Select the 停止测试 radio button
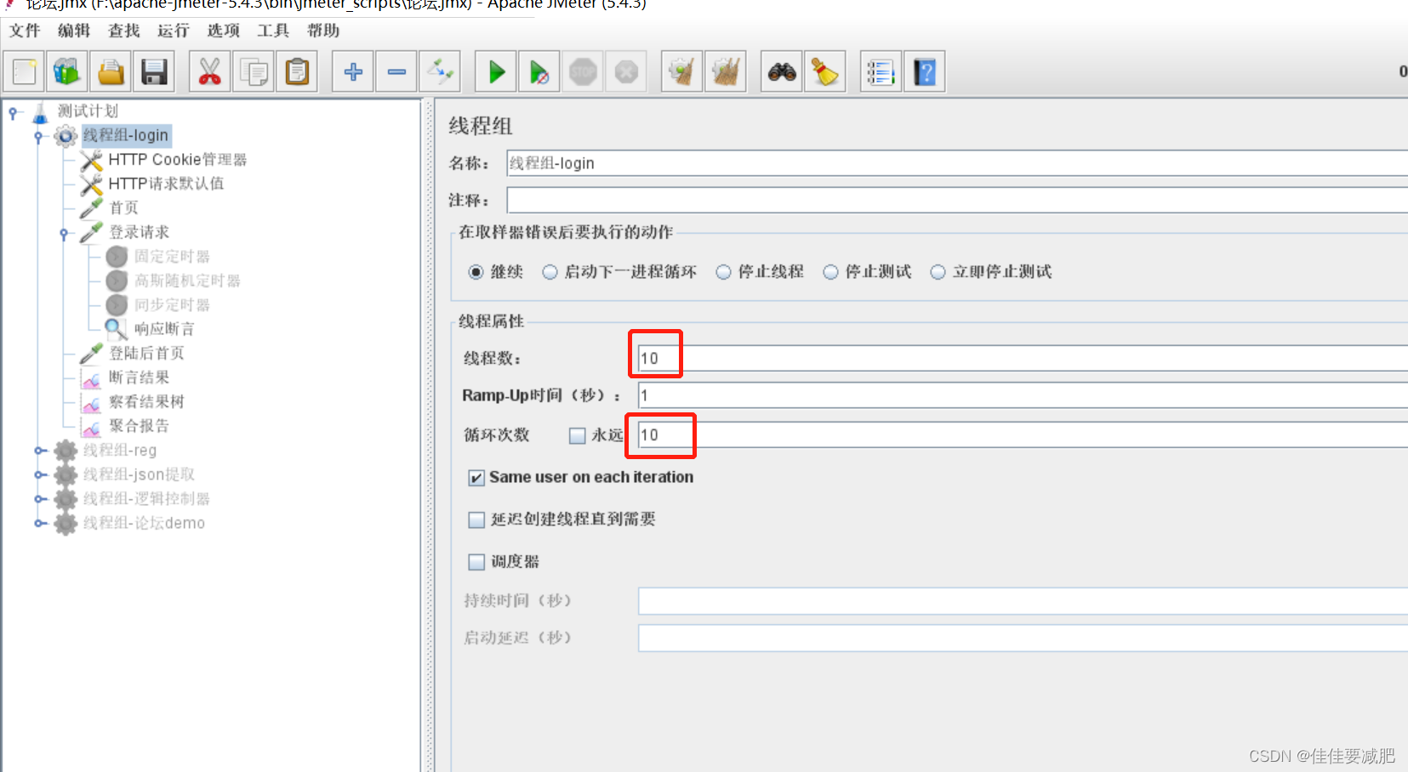 (831, 272)
